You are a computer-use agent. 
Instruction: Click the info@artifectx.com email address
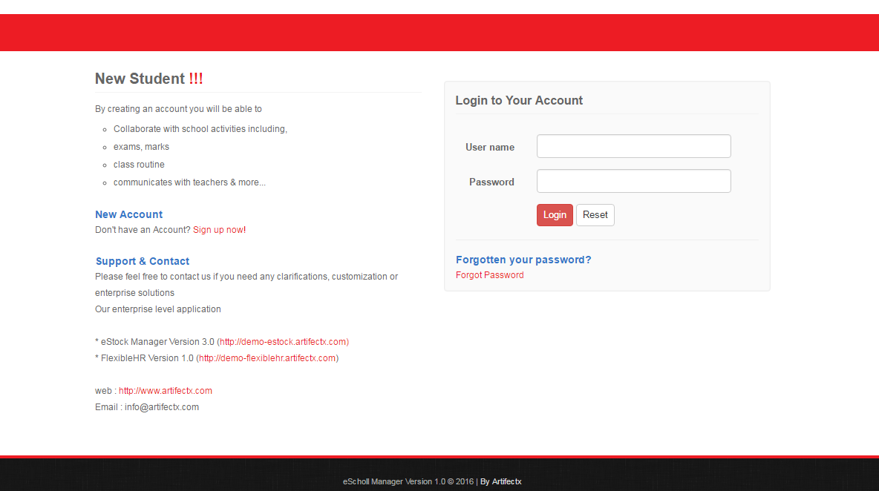pos(162,407)
